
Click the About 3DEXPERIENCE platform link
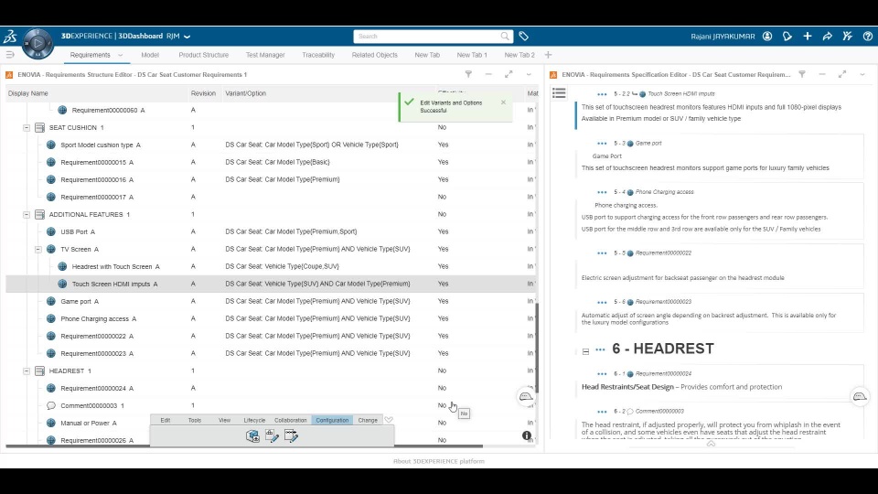(x=438, y=461)
